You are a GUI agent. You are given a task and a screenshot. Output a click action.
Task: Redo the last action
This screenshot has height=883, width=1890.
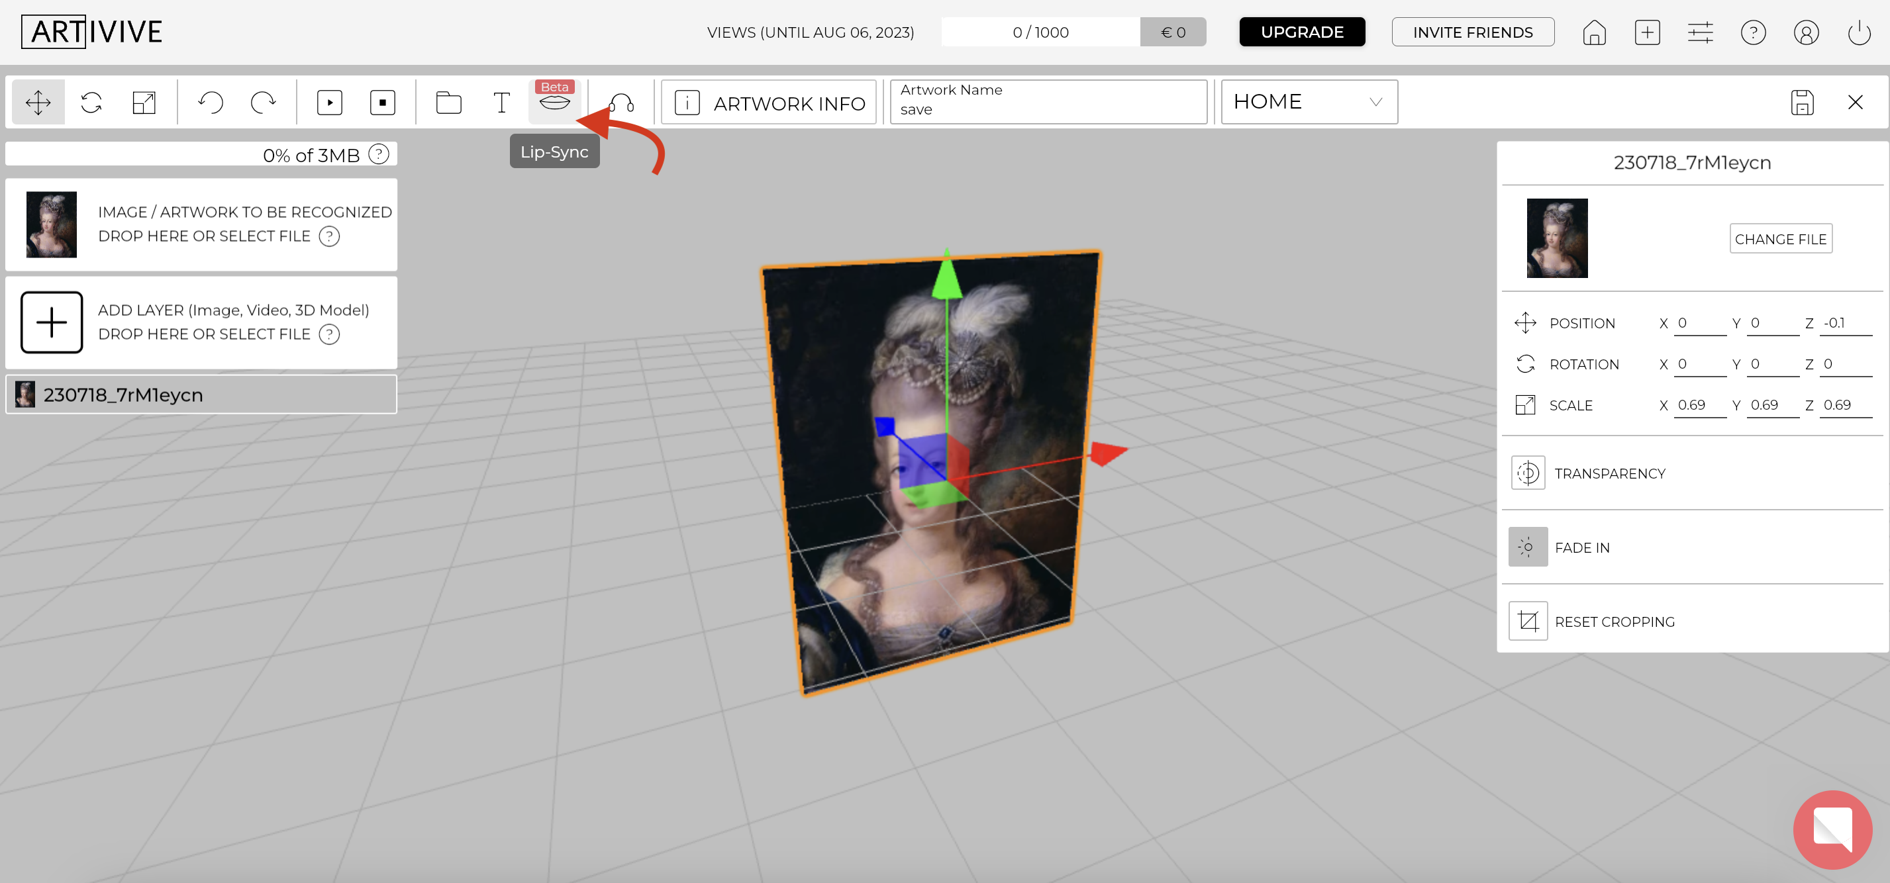coord(264,102)
